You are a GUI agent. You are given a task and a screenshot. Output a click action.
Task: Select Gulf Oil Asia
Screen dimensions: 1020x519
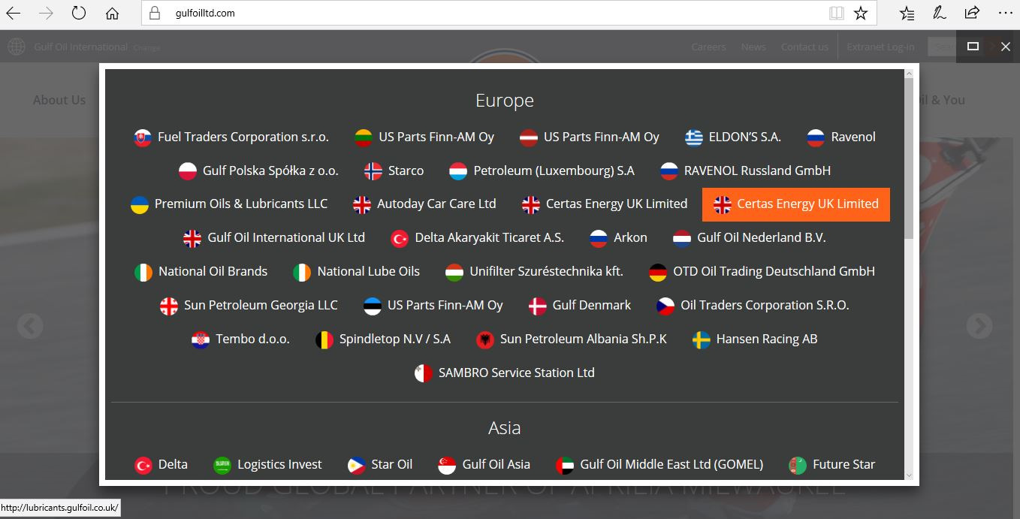tap(484, 465)
